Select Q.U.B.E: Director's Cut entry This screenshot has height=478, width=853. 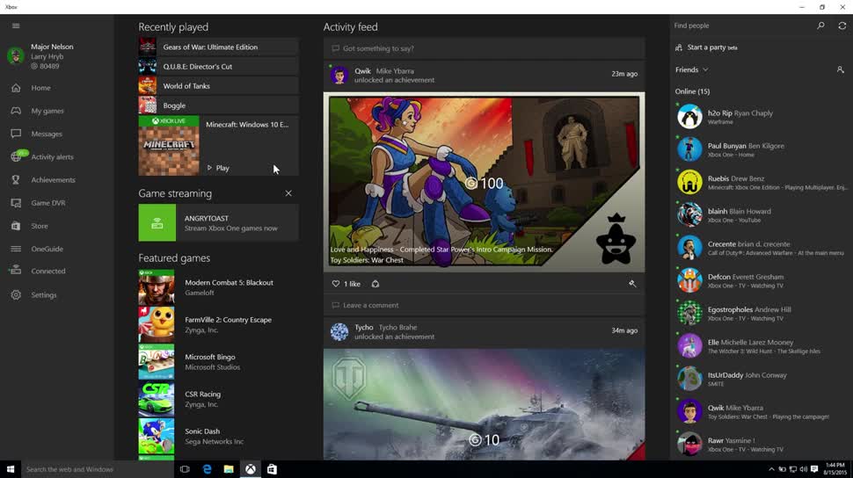[218, 67]
